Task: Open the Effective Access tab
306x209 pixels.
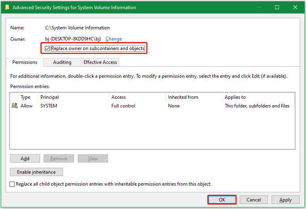Action: point(100,62)
